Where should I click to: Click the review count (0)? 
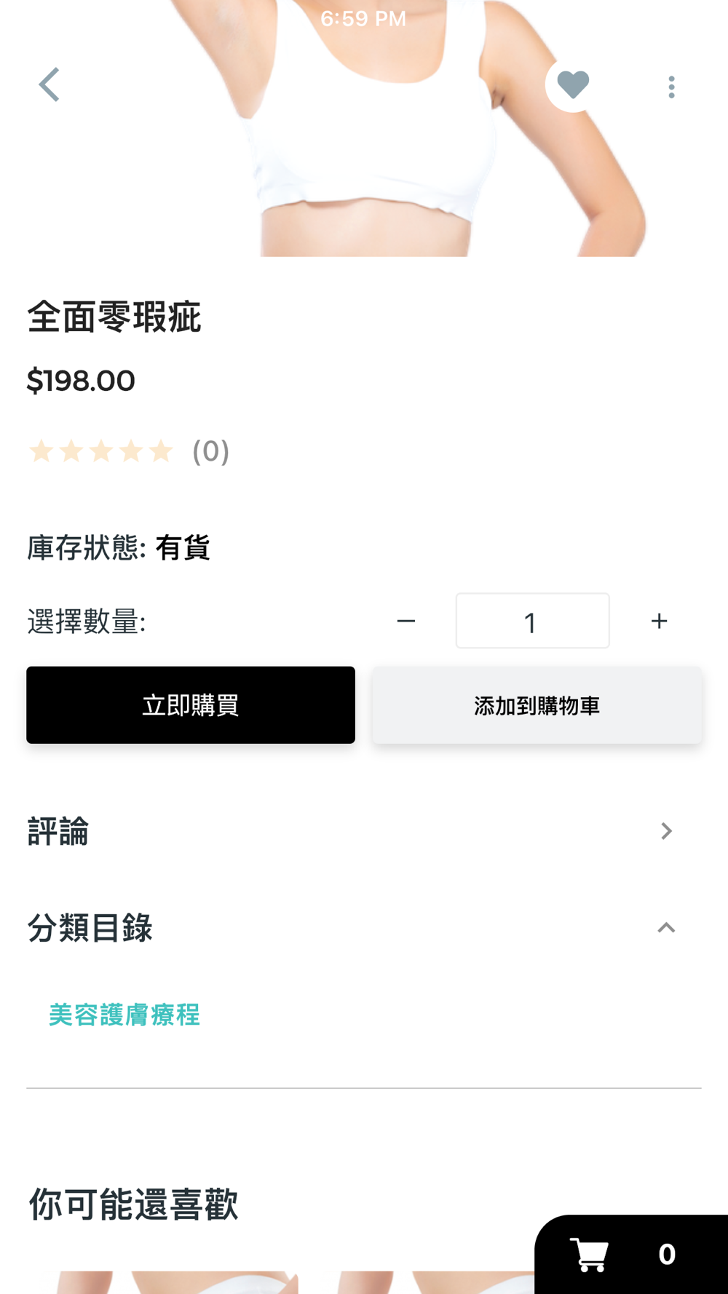210,452
